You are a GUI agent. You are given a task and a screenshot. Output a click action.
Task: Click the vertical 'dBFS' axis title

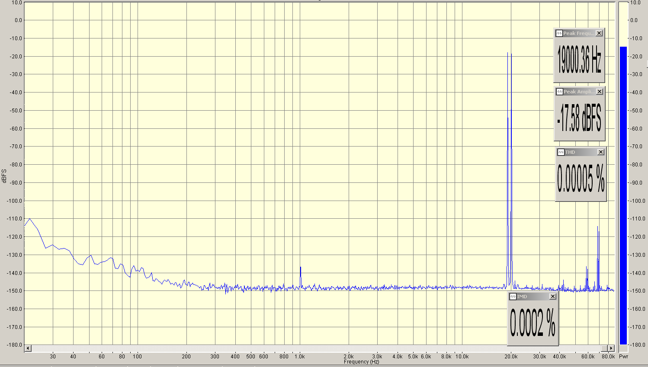point(4,176)
